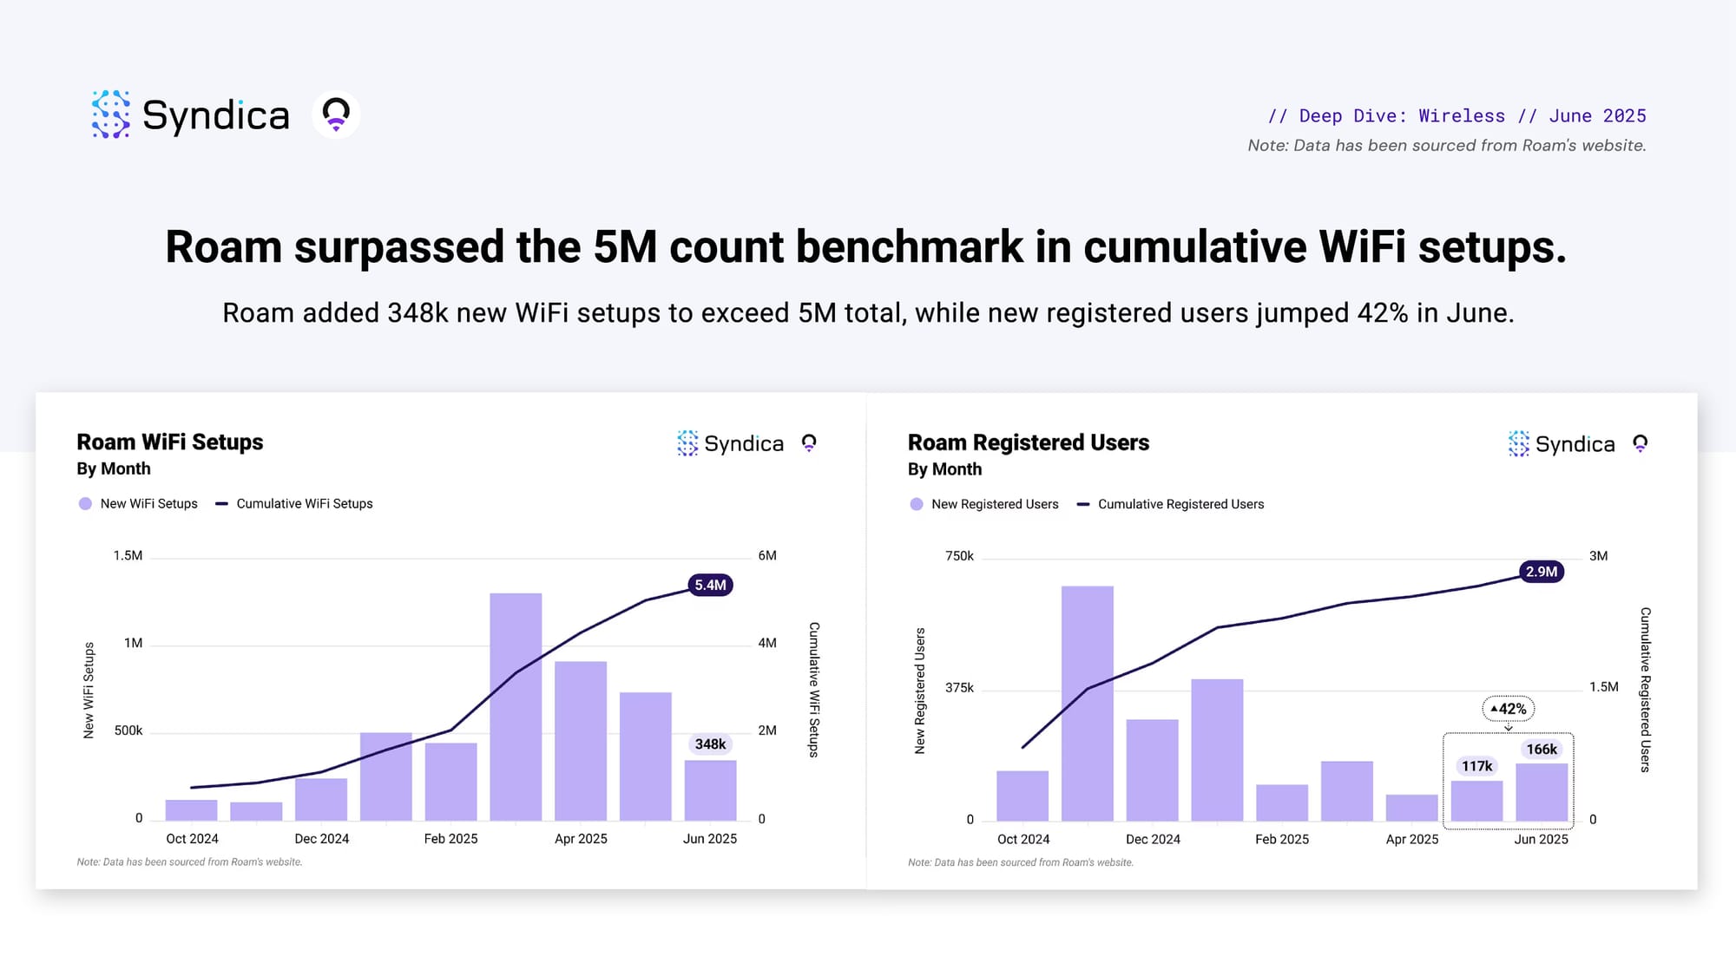Viewport: 1736px width, 976px height.
Task: Click Roam icon in WiFi Setups chart
Action: [x=809, y=443]
